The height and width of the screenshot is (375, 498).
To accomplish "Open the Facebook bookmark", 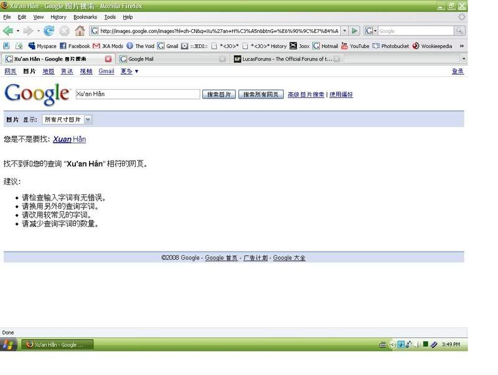I will pyautogui.click(x=75, y=46).
